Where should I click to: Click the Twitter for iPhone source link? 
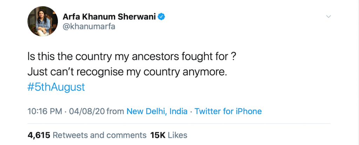pos(228,112)
